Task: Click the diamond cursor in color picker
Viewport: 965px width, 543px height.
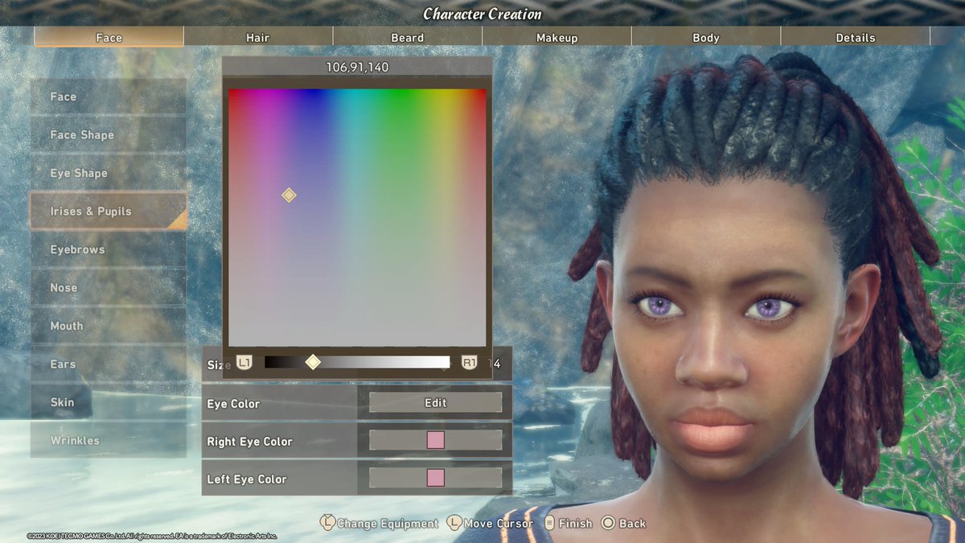Action: tap(289, 195)
